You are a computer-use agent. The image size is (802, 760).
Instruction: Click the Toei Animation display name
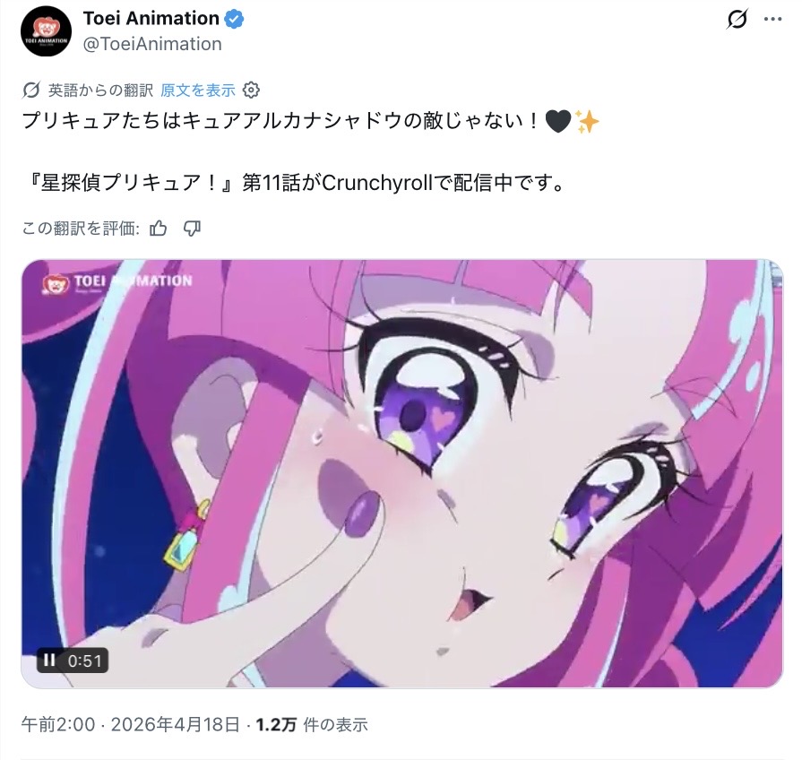151,19
